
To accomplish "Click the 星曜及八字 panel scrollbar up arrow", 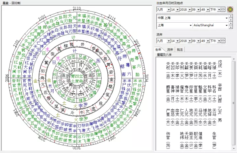I will tap(234, 59).
